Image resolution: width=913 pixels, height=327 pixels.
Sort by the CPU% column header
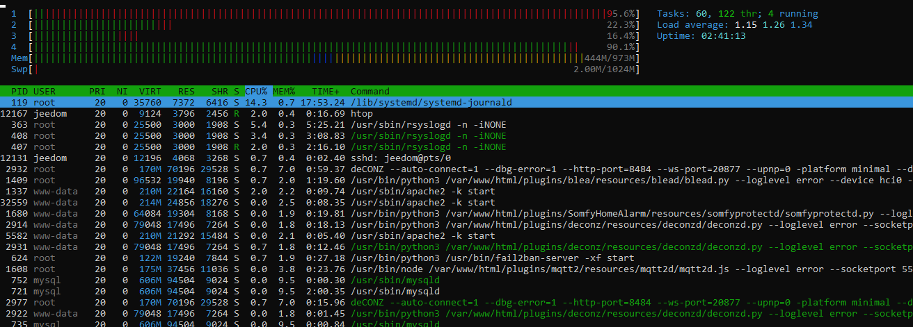tap(255, 92)
